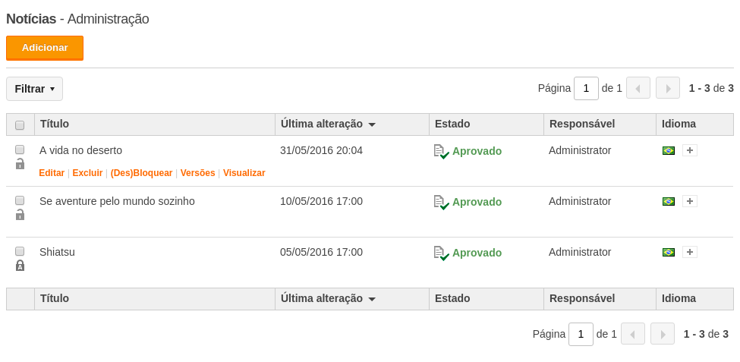
Task: Click the approved status icon for Shiatsu
Action: pos(441,253)
